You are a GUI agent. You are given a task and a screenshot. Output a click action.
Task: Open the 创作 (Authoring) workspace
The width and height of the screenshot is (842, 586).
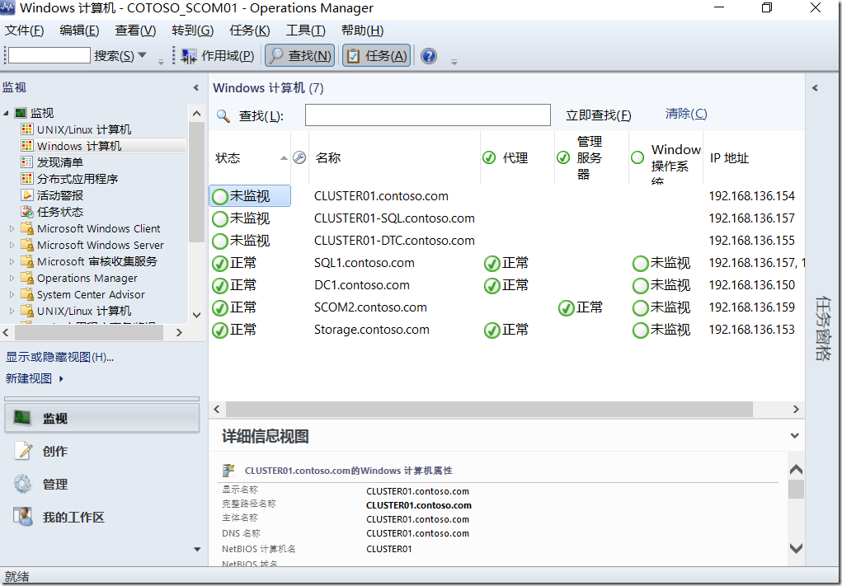click(x=102, y=452)
